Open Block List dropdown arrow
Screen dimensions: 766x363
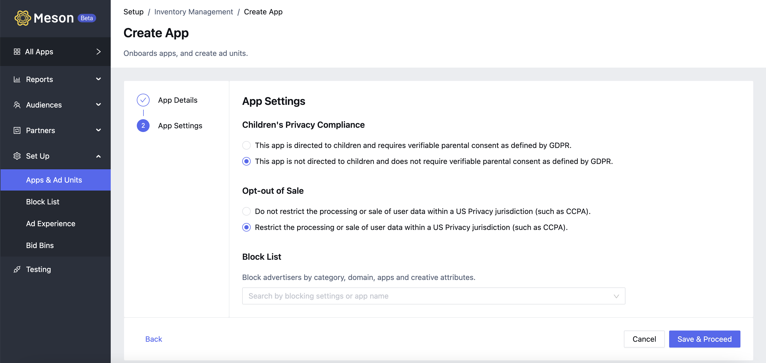click(x=616, y=296)
